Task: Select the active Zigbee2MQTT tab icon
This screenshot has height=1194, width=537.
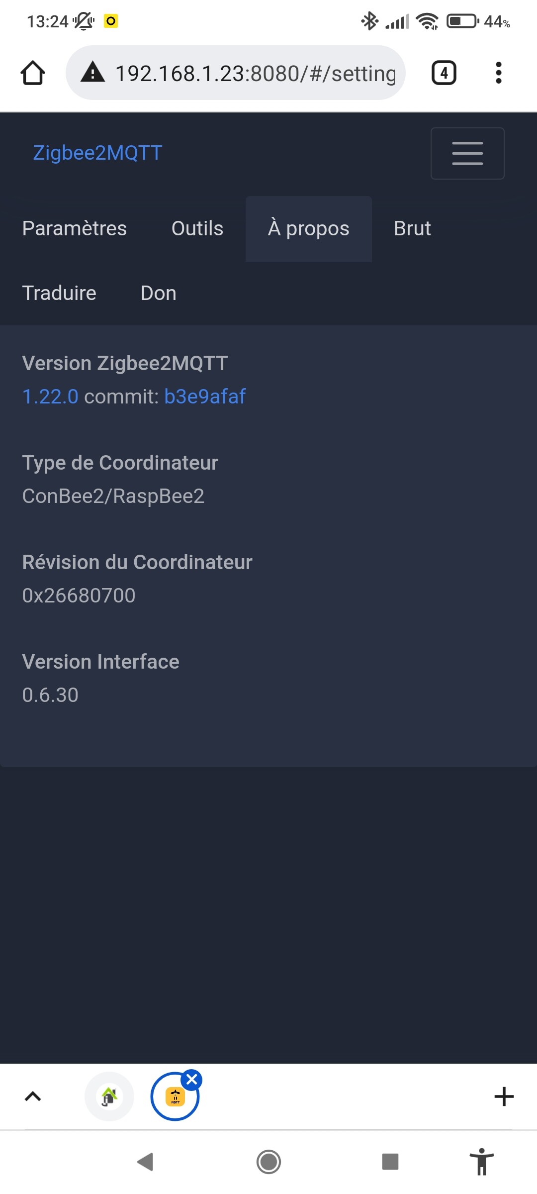Action: tap(175, 1097)
